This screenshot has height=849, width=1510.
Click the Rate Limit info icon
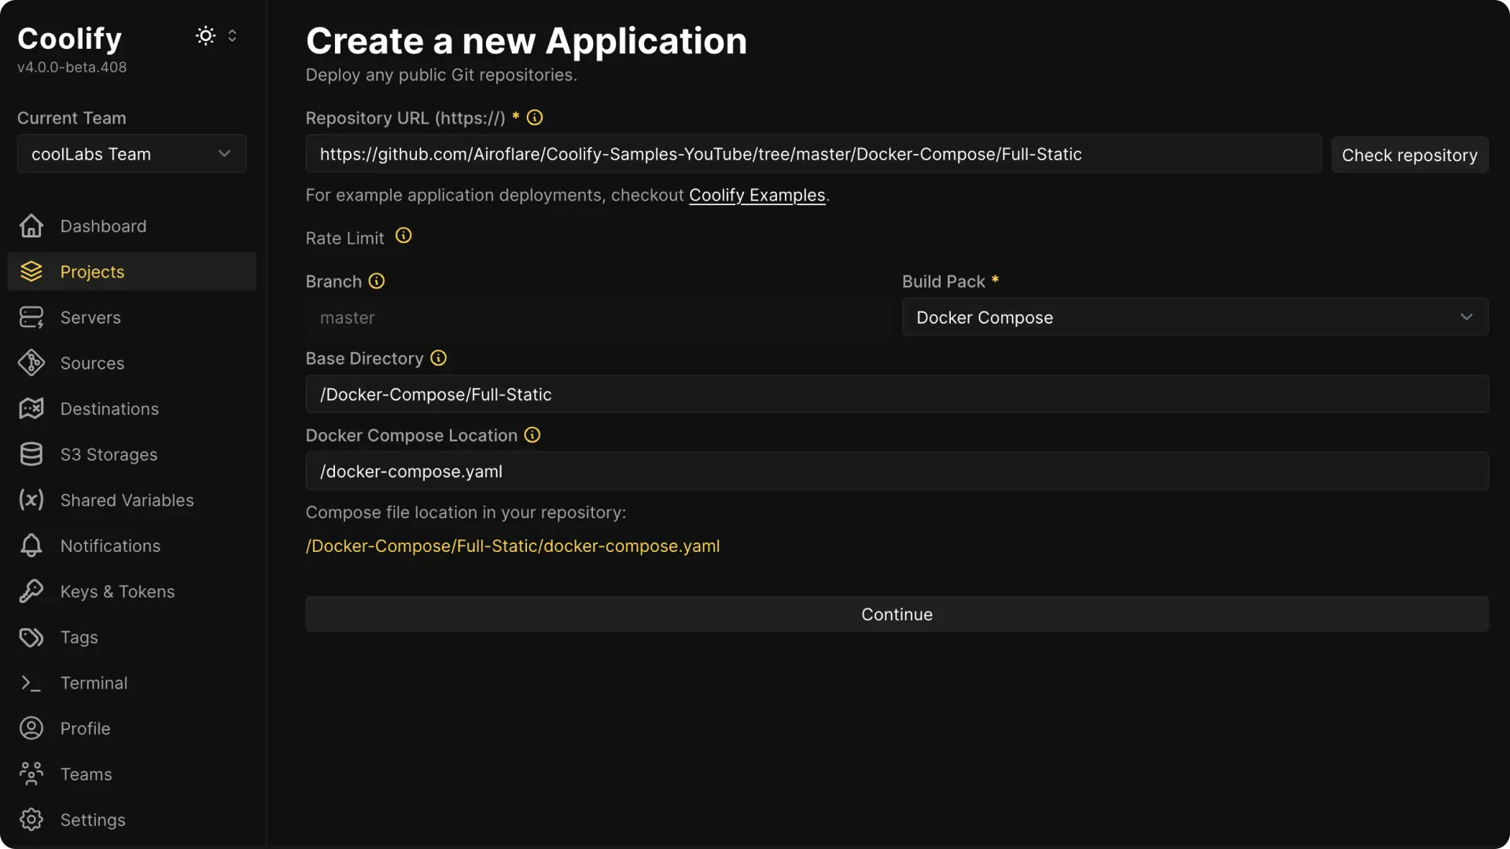pos(403,236)
